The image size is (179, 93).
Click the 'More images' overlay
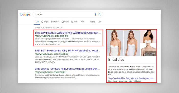click(150, 54)
